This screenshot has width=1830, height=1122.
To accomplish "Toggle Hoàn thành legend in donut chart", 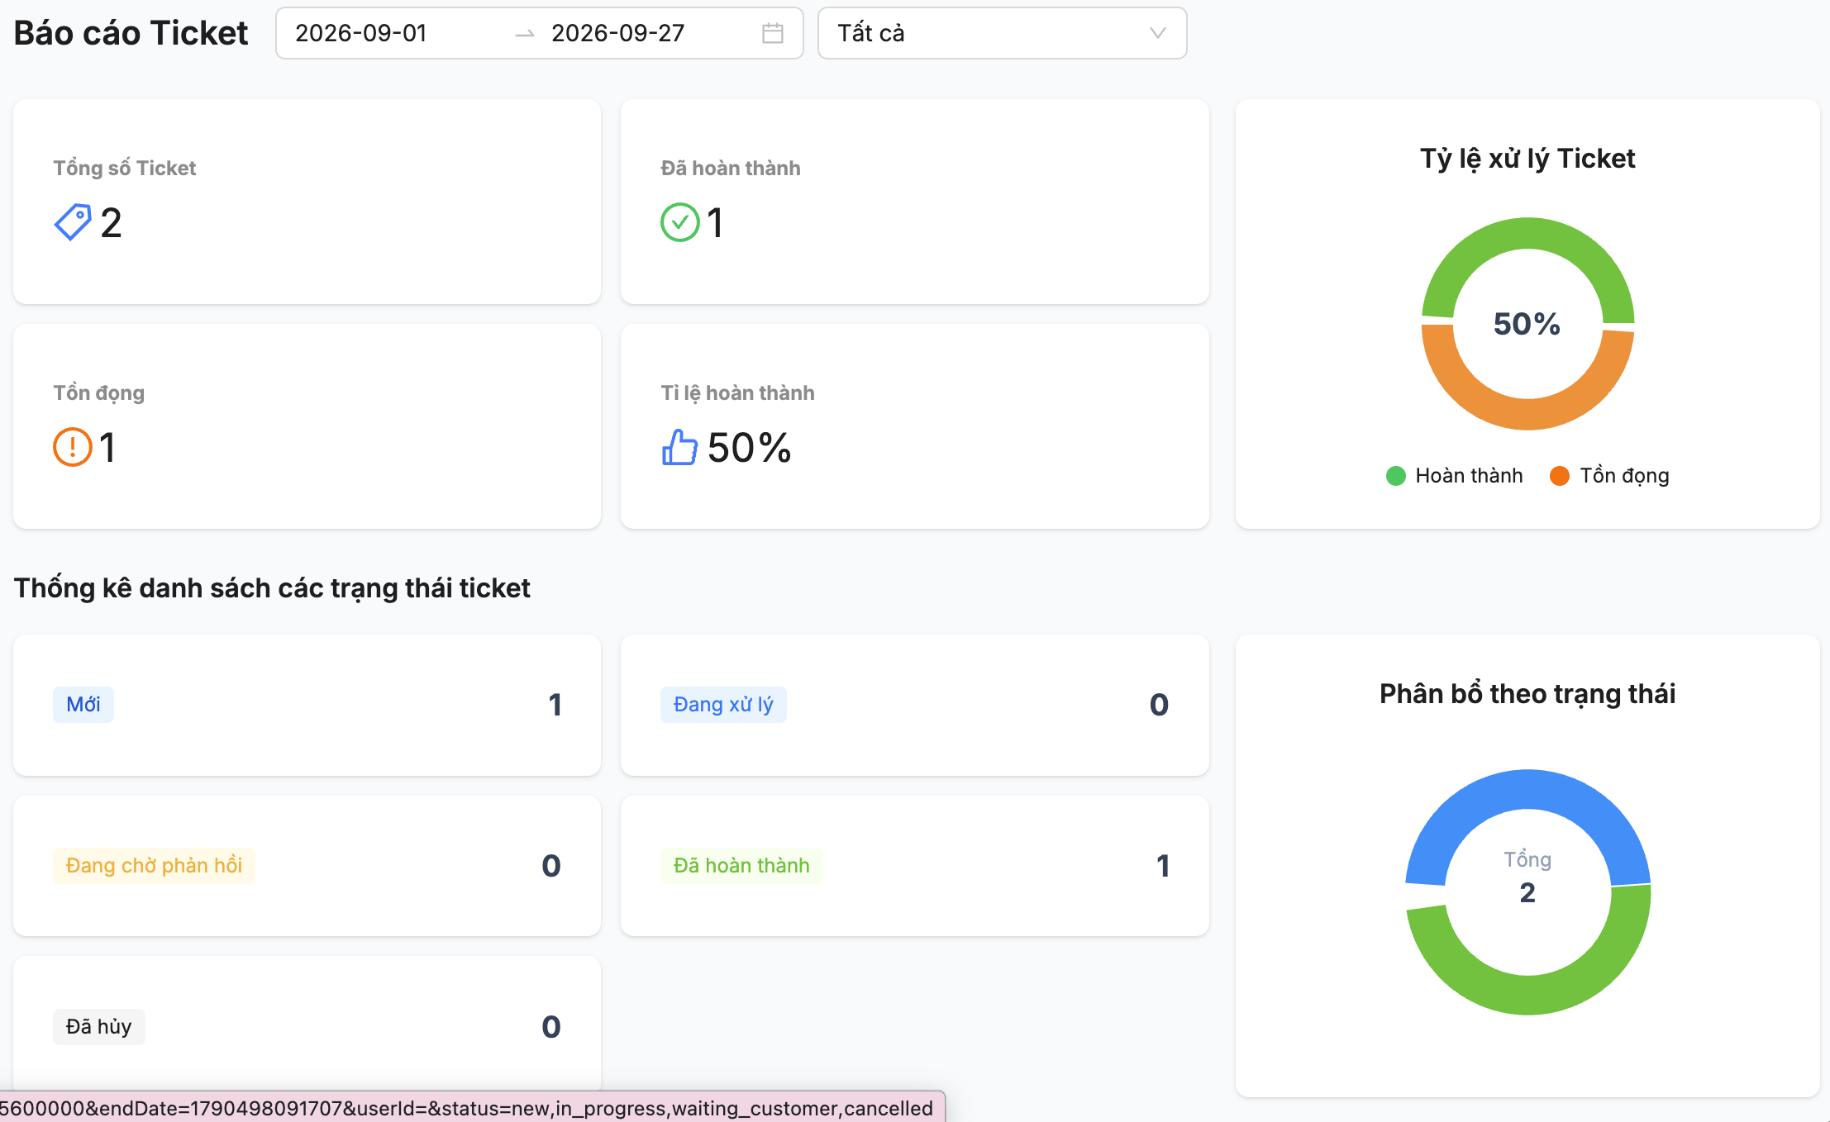I will [x=1454, y=476].
